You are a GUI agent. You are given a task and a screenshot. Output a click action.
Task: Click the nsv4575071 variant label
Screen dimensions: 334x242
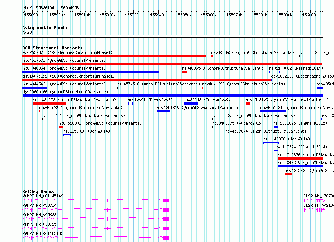[253, 115]
